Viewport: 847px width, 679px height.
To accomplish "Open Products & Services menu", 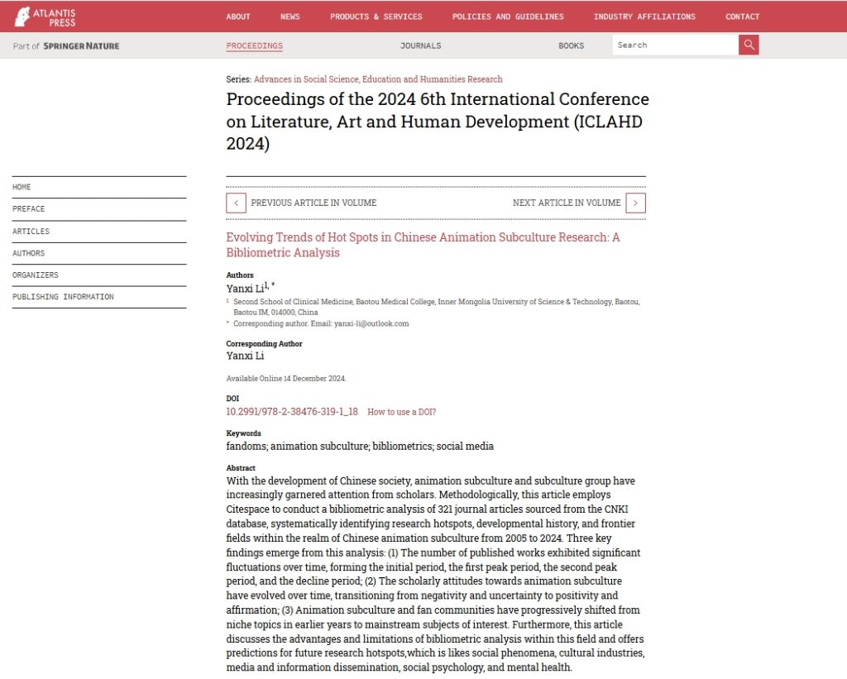I will pos(376,17).
